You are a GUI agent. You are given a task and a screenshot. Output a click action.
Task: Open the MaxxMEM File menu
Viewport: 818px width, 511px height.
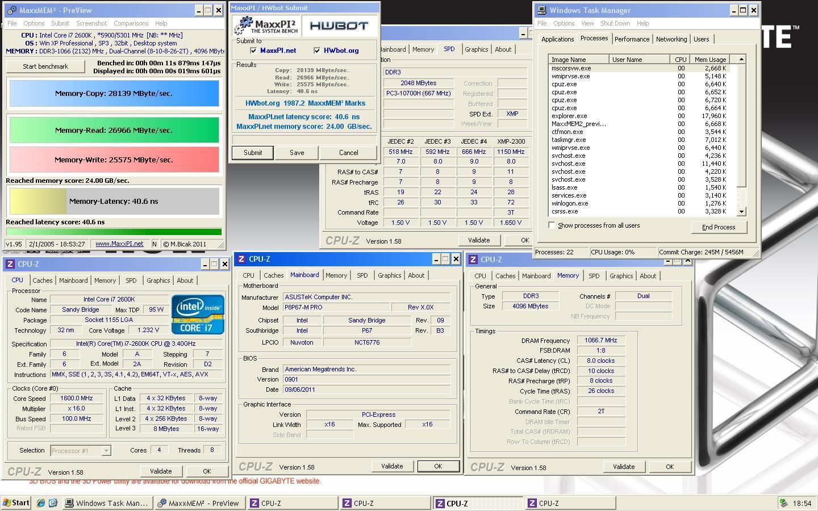tap(12, 23)
